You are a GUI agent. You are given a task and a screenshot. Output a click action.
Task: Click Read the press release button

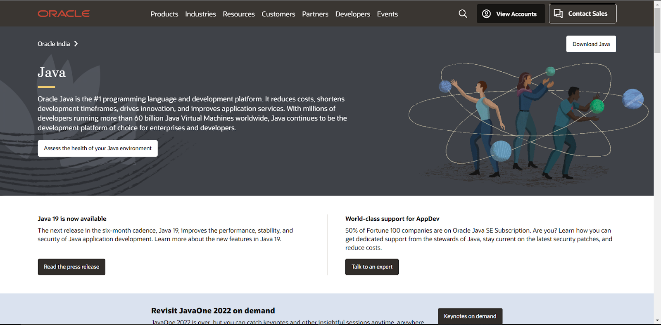click(71, 267)
